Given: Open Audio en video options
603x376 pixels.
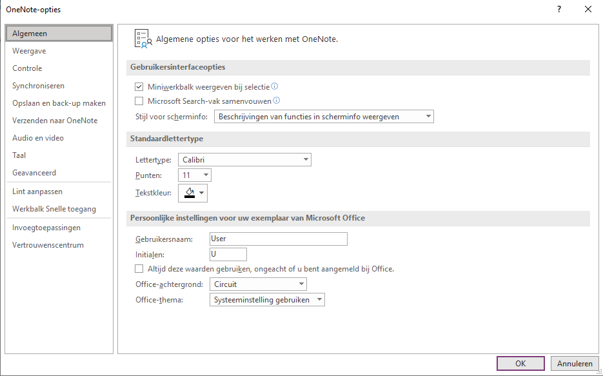Looking at the screenshot, I should [x=59, y=137].
